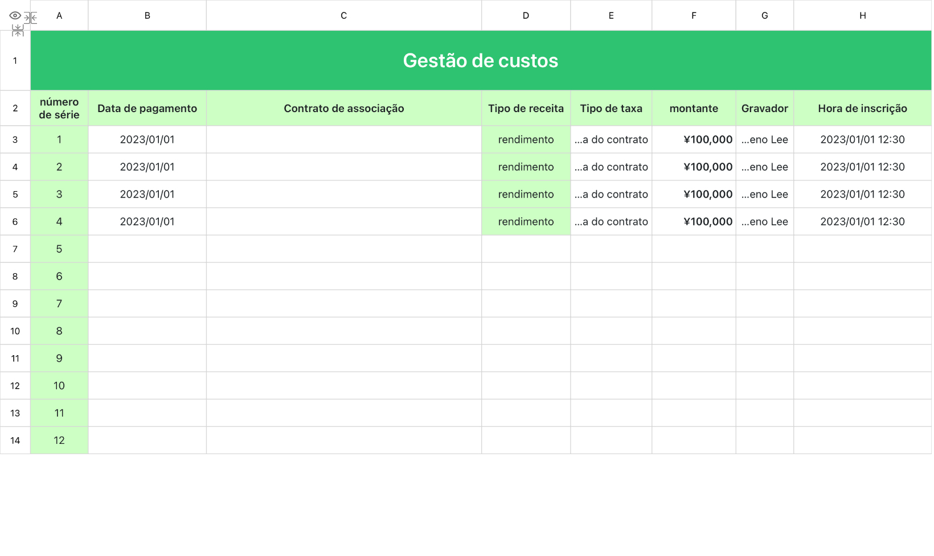Click the ¥100,000 amount in row 3
This screenshot has height=556, width=934.
(x=694, y=139)
